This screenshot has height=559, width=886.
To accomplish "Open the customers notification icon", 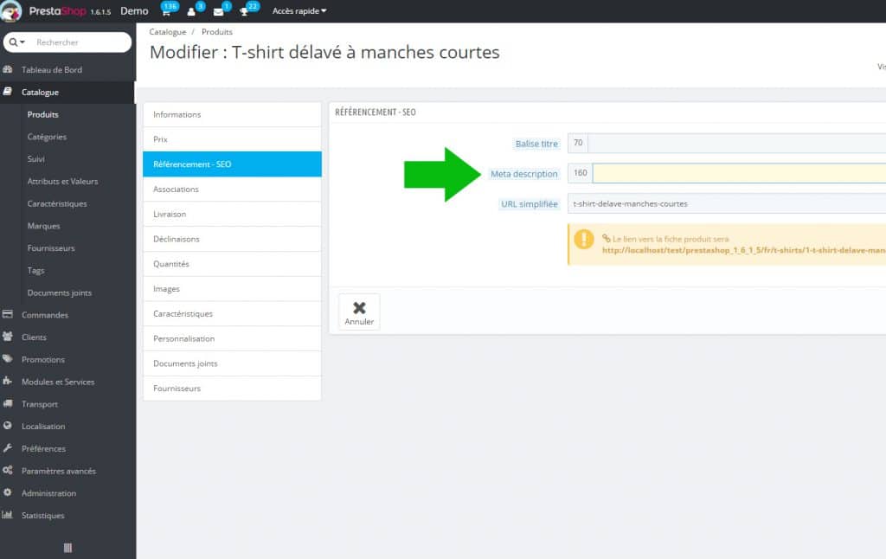I will [191, 11].
